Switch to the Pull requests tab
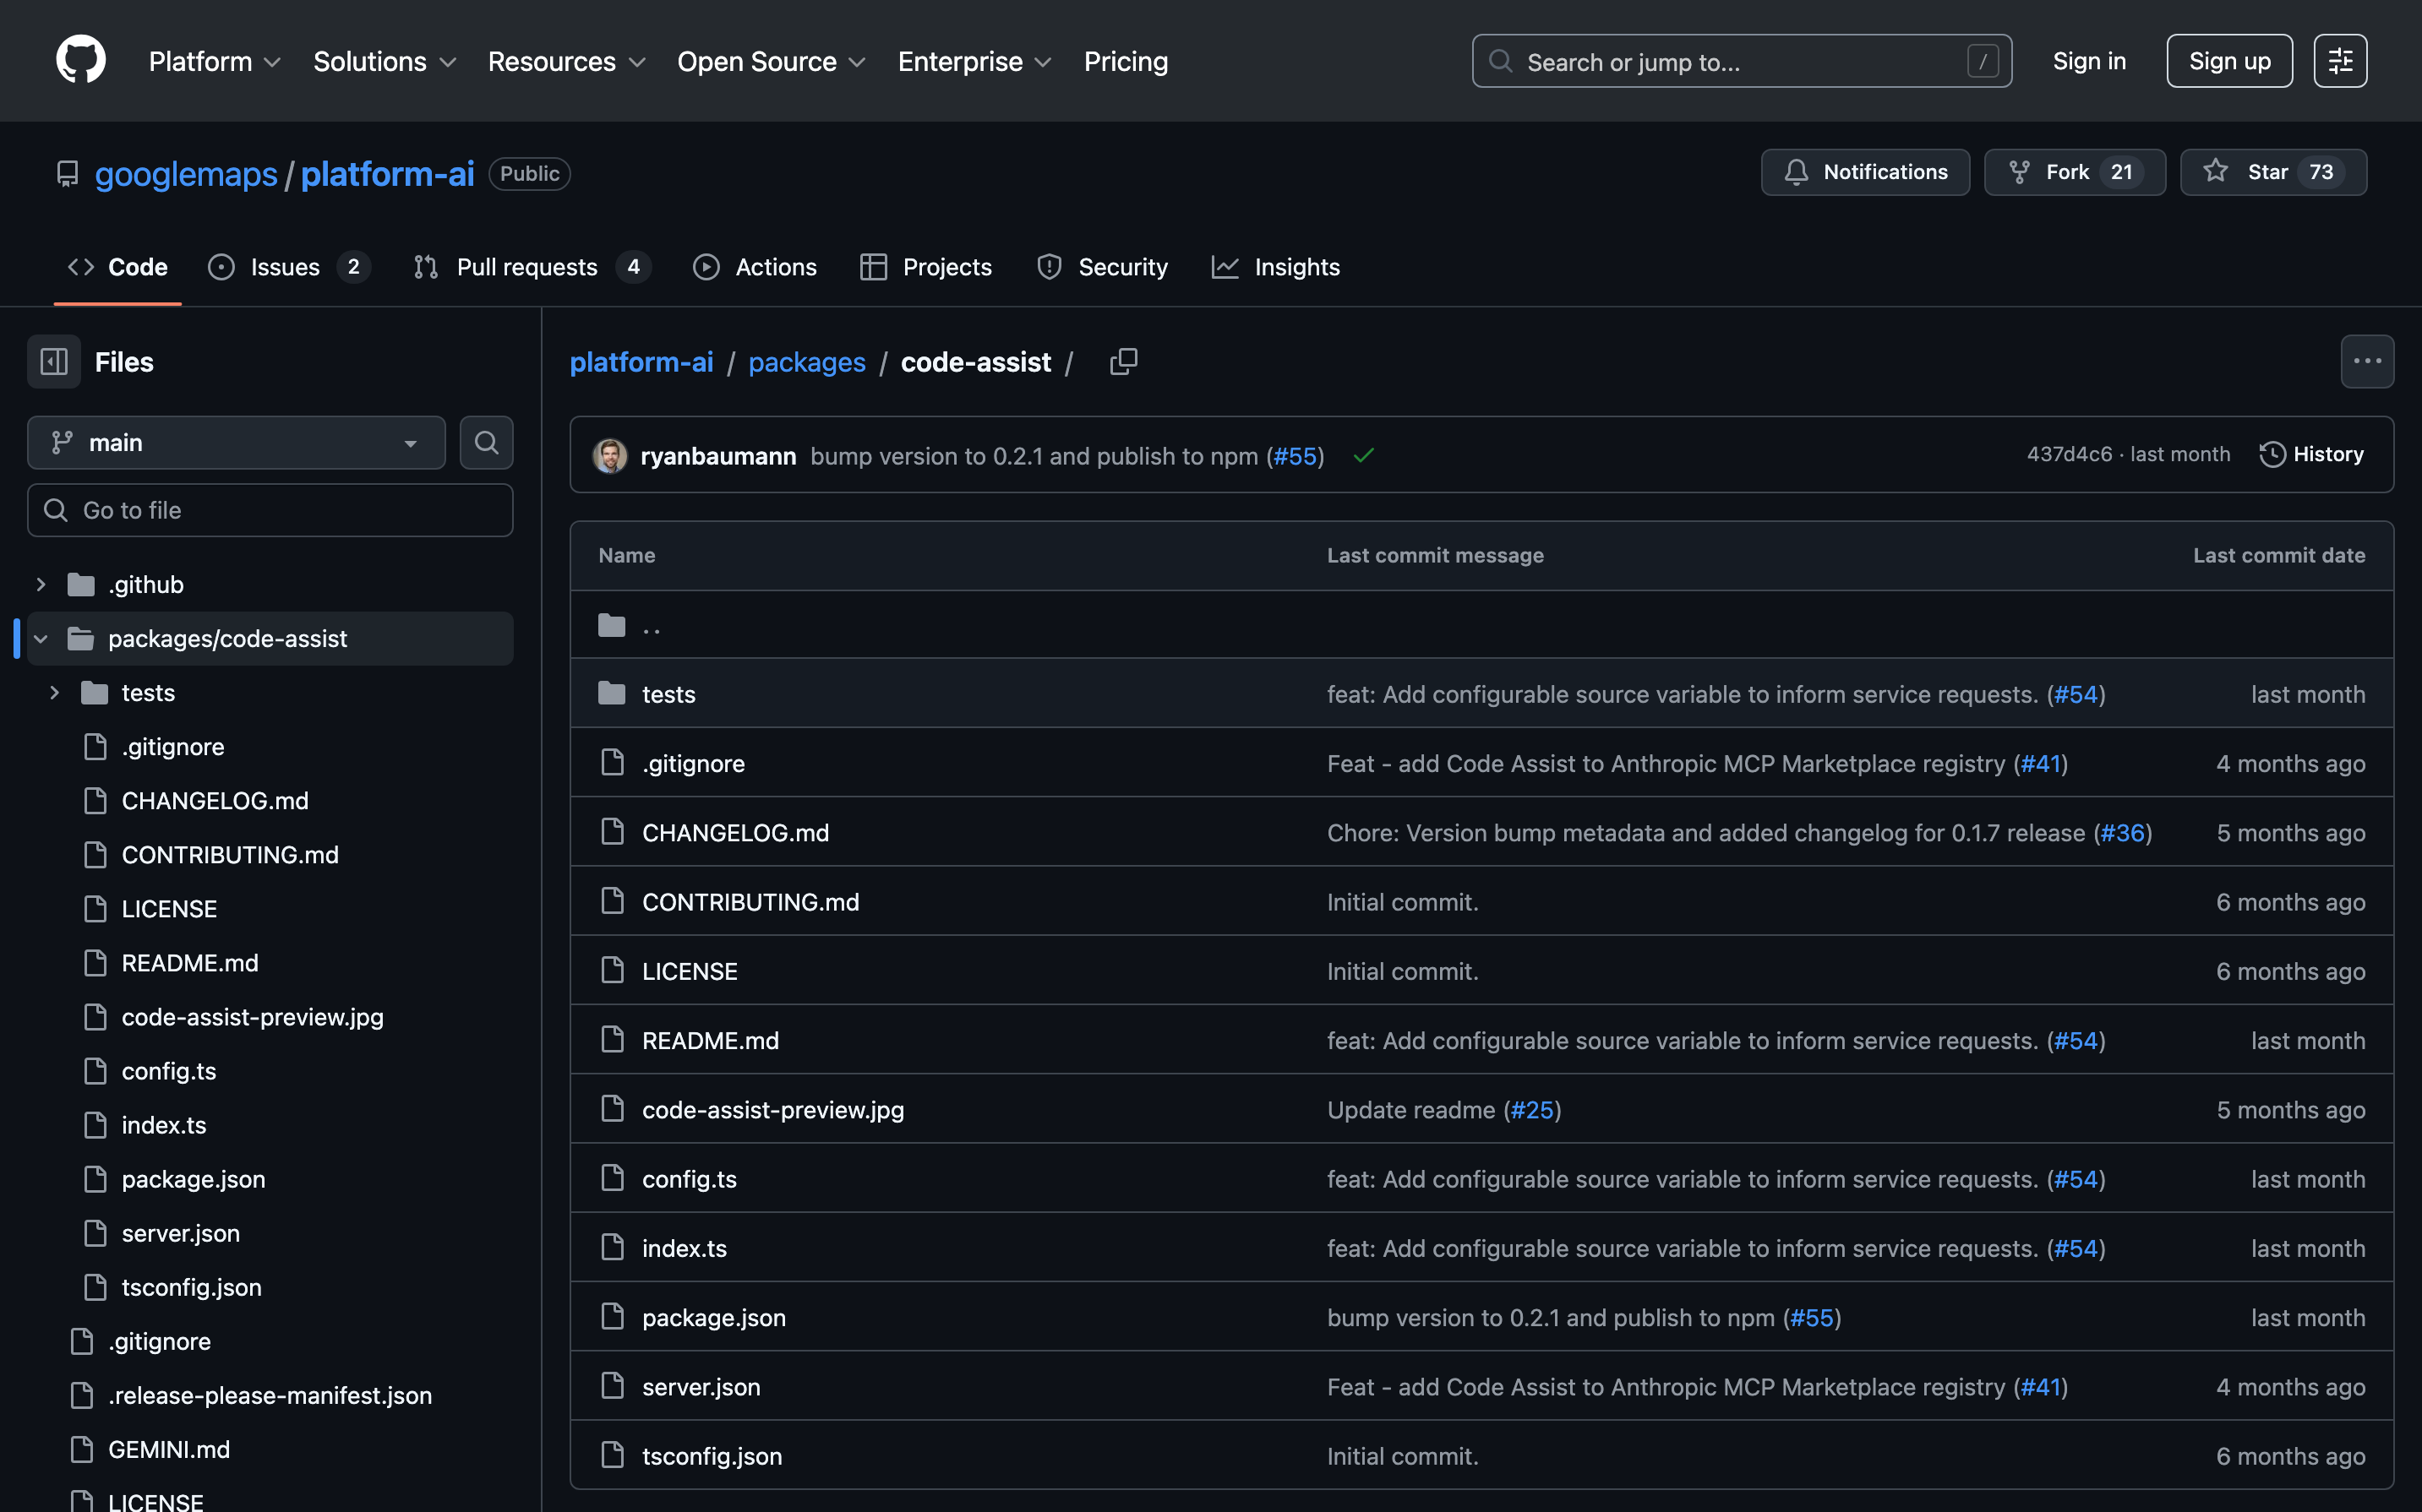The image size is (2422, 1512). (527, 267)
